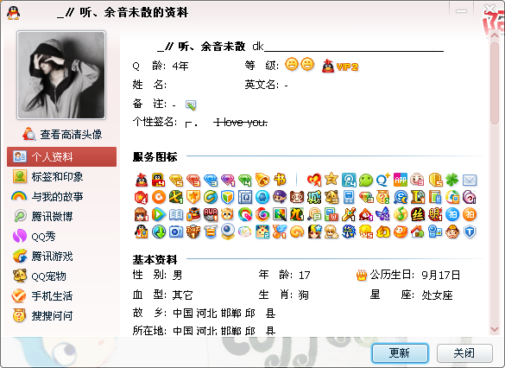505x368 pixels.
Task: Click the blue 拍 paipai icon
Action: click(452, 214)
